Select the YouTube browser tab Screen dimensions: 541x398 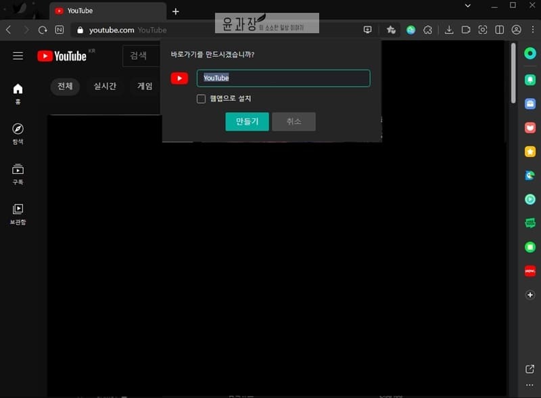coord(108,11)
